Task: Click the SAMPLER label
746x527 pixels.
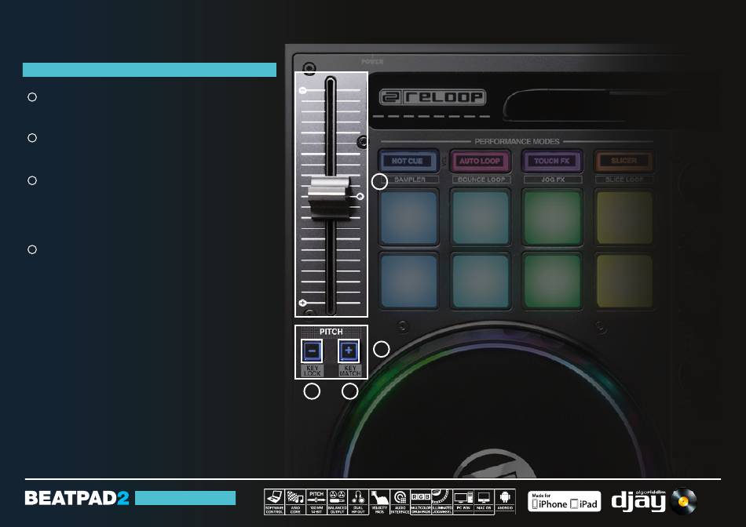Action: 410,180
